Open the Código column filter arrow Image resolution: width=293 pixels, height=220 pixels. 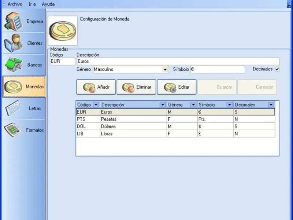pos(96,104)
